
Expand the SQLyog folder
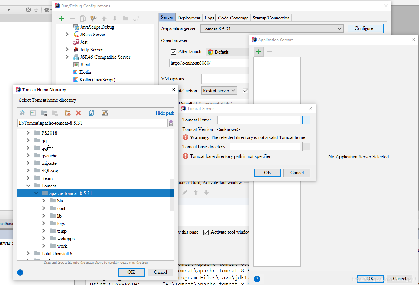(28, 170)
